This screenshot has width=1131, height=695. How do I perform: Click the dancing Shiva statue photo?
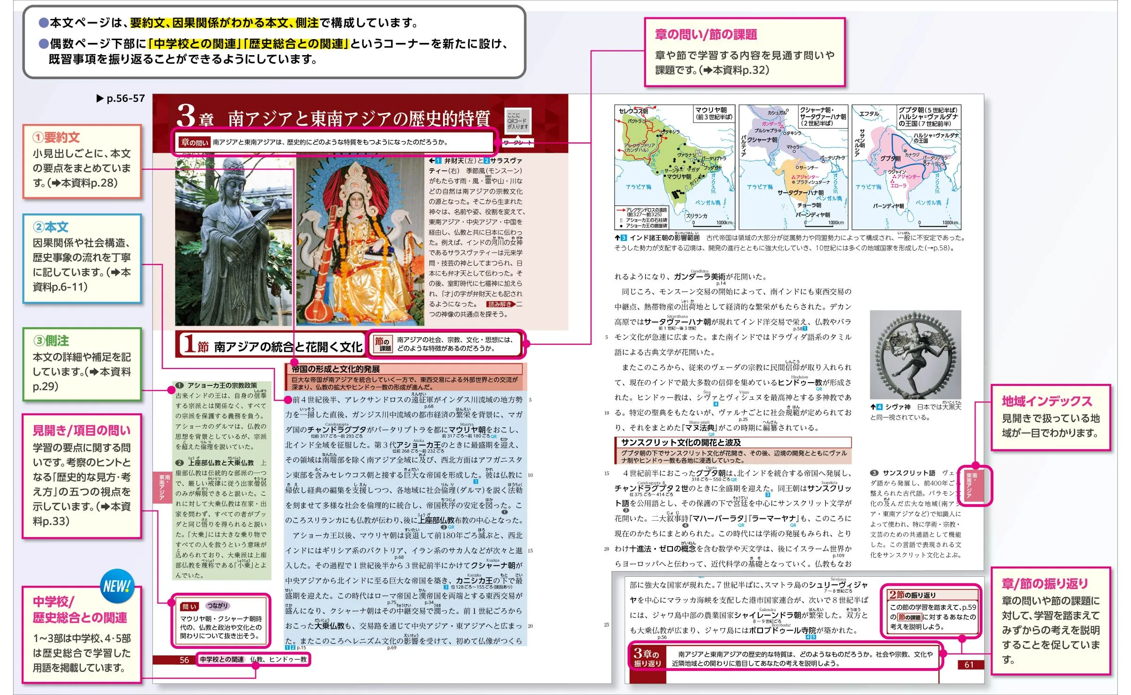tap(915, 355)
